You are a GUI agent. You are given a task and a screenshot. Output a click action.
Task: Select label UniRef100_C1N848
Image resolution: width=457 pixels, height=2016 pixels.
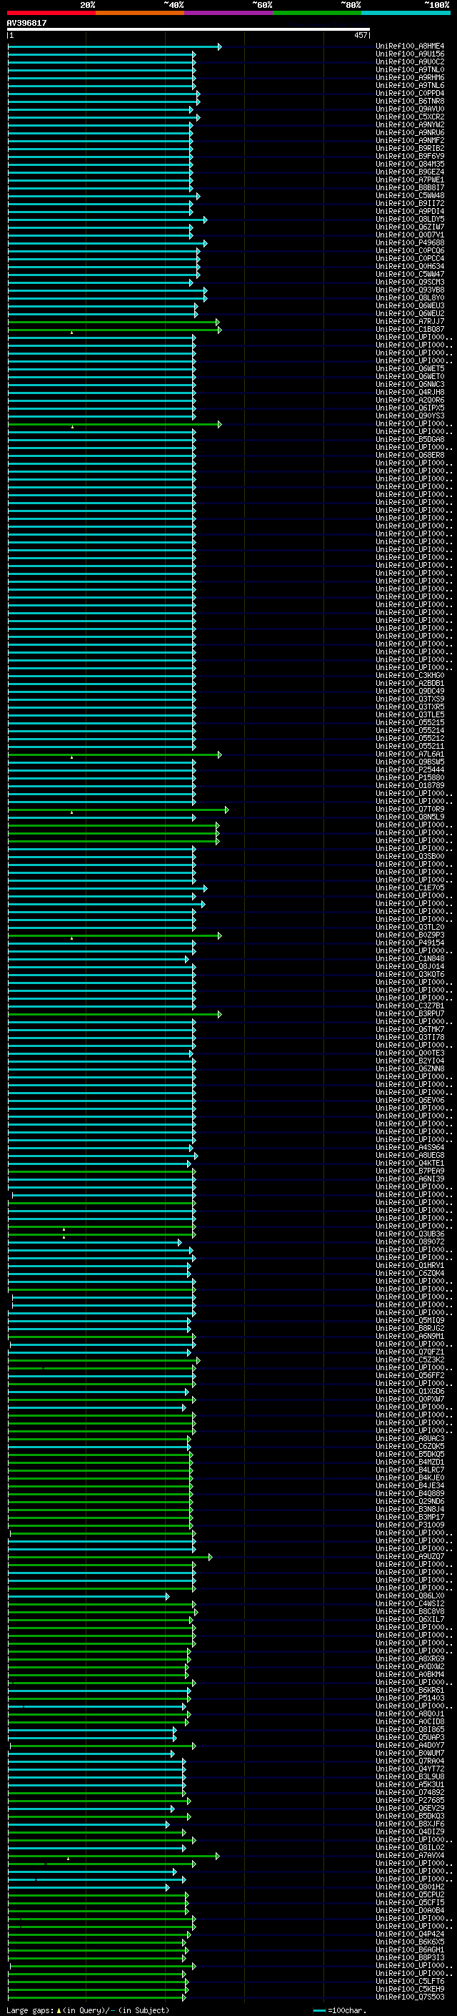pyautogui.click(x=409, y=959)
